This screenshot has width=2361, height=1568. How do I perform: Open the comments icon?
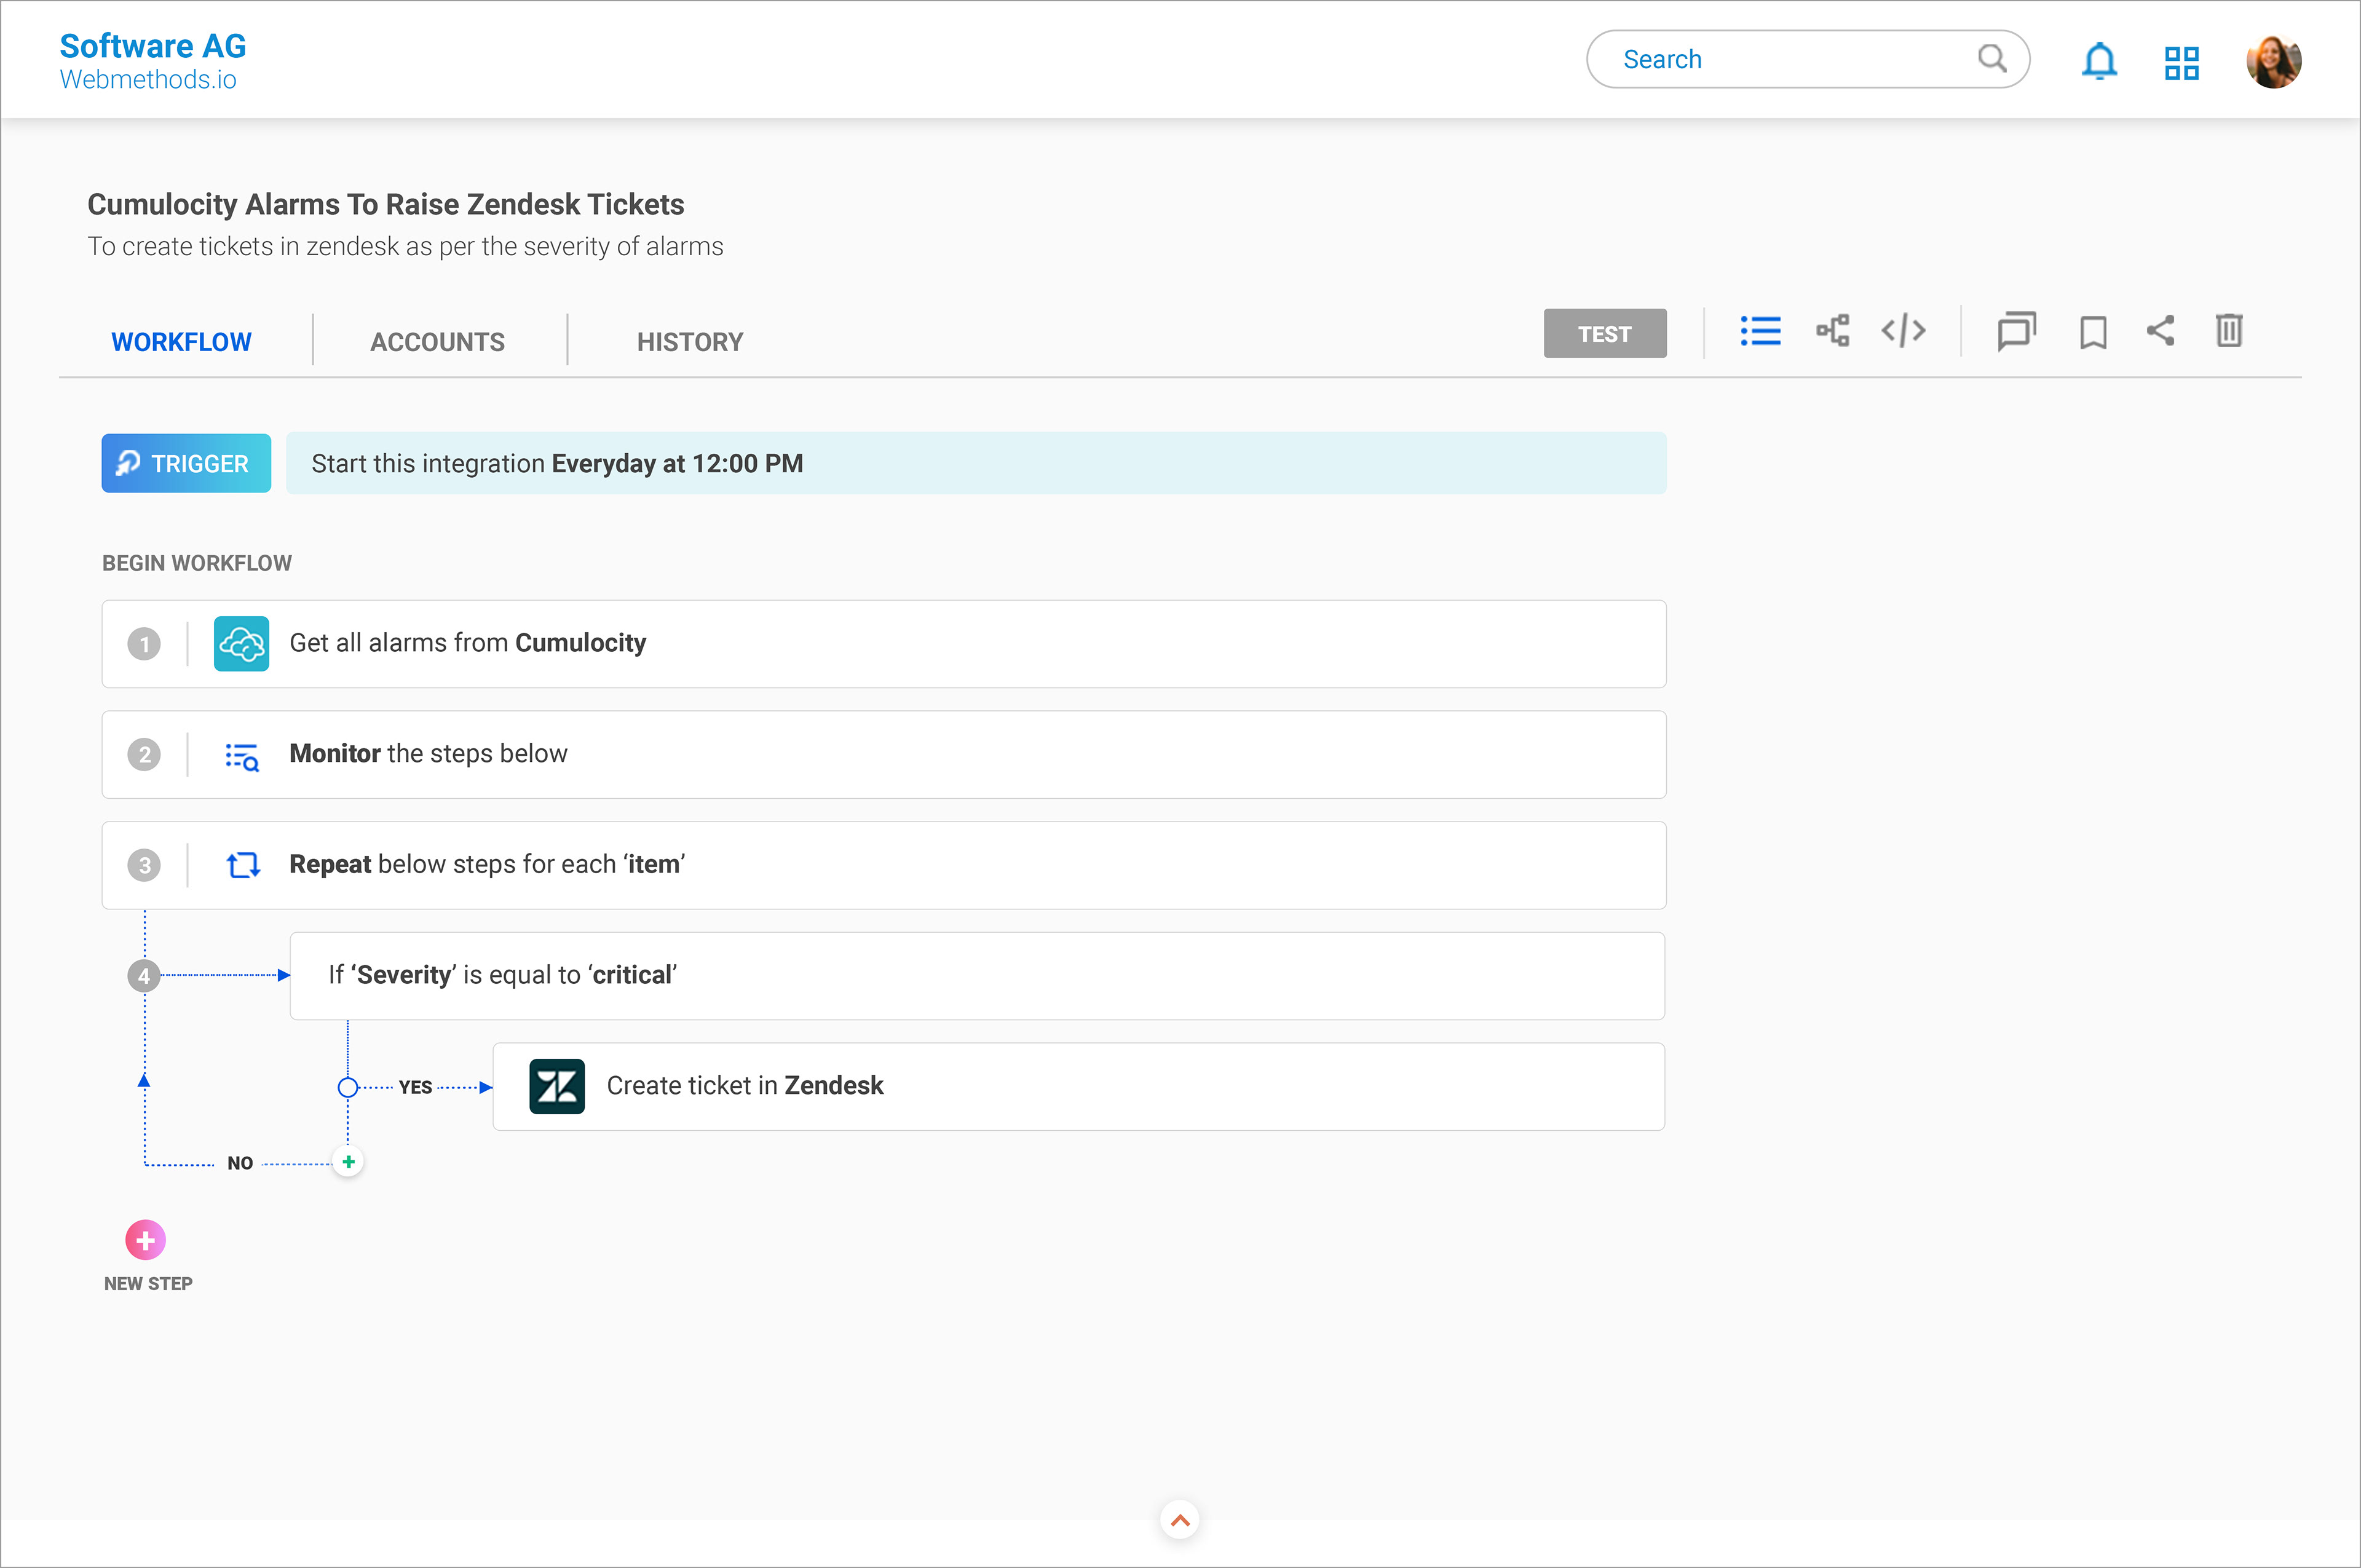point(2016,331)
